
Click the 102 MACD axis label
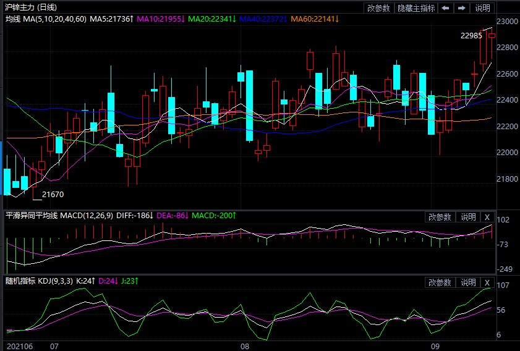[x=503, y=220]
